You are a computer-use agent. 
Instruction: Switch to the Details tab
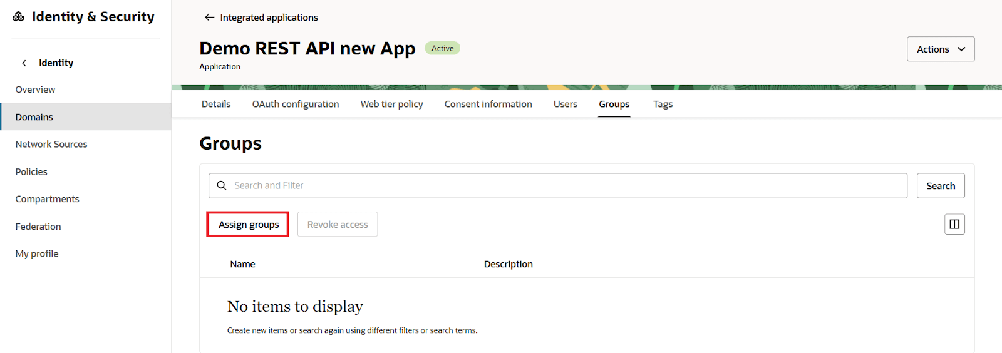pyautogui.click(x=216, y=104)
